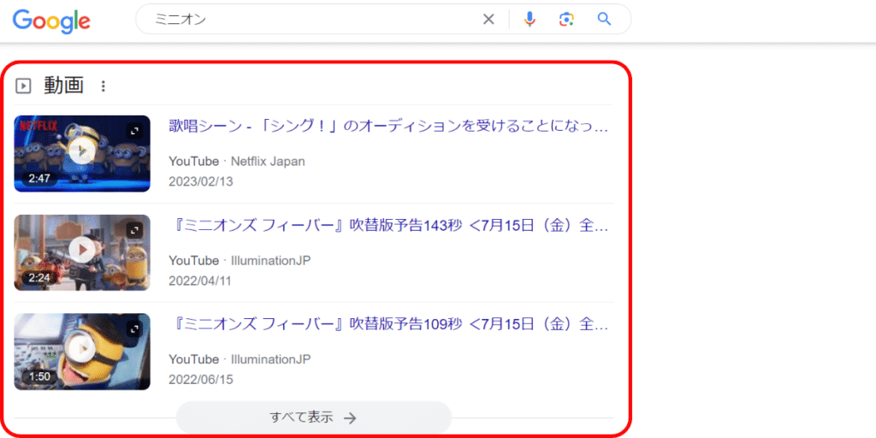Click YouTube · IlluminationJP under 143秒 video
The width and height of the screenshot is (876, 438).
click(240, 260)
